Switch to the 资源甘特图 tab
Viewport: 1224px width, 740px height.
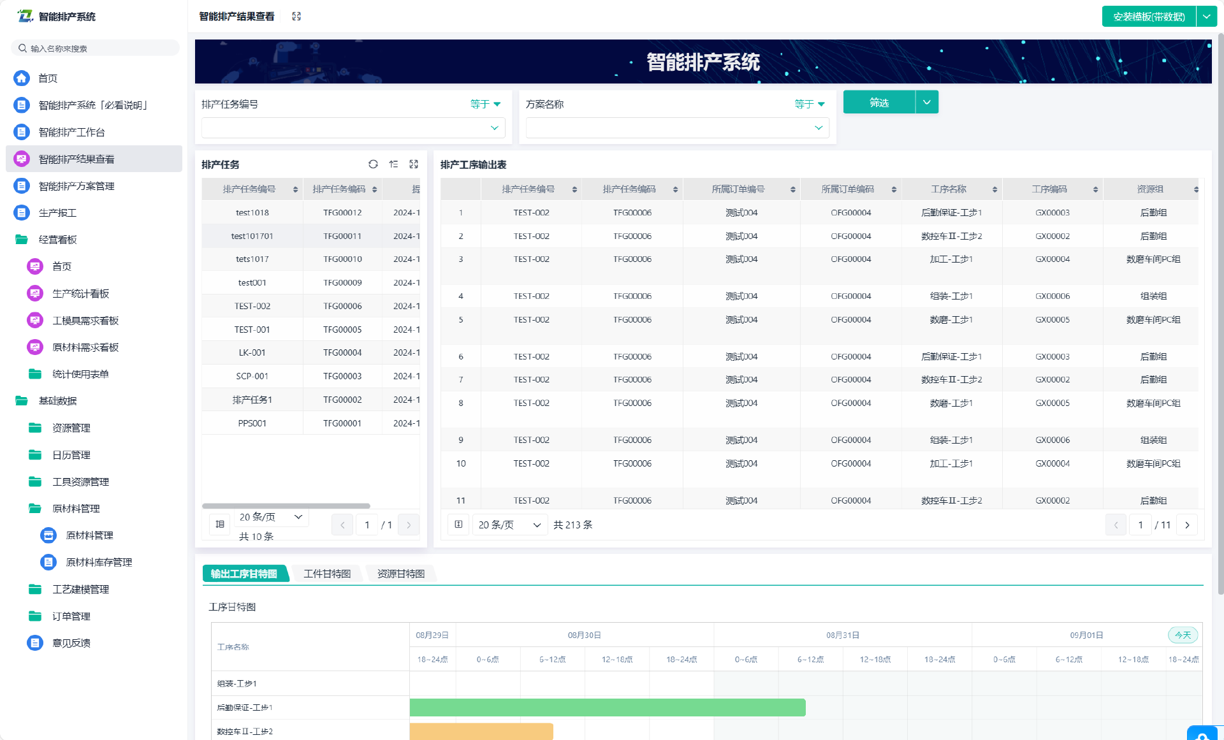point(401,574)
